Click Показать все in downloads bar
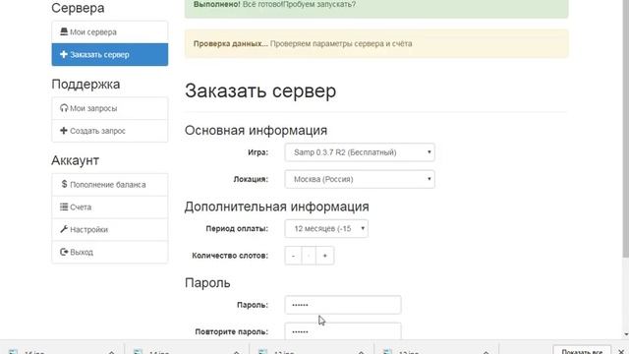629x354 pixels. point(582,350)
